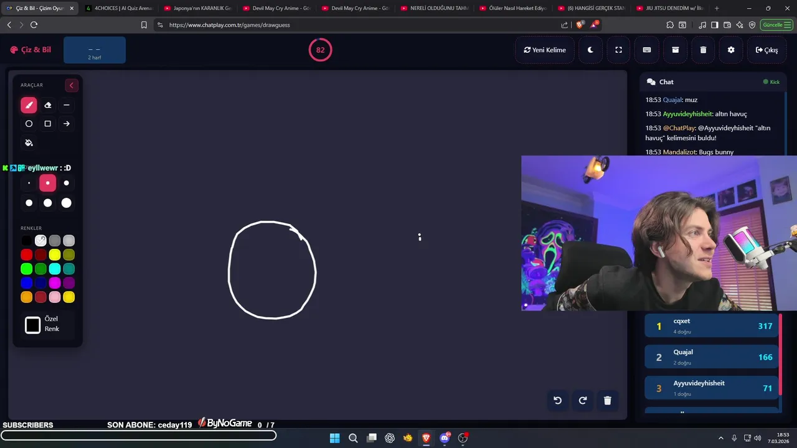Click the Çıkış exit button
797x448 pixels.
pos(766,50)
